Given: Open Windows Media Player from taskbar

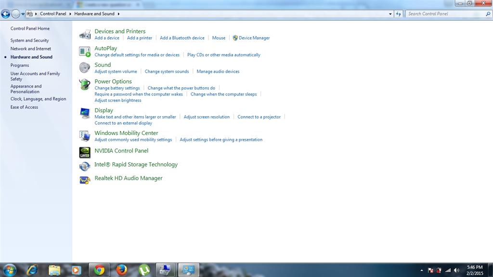Looking at the screenshot, I should pos(77,270).
